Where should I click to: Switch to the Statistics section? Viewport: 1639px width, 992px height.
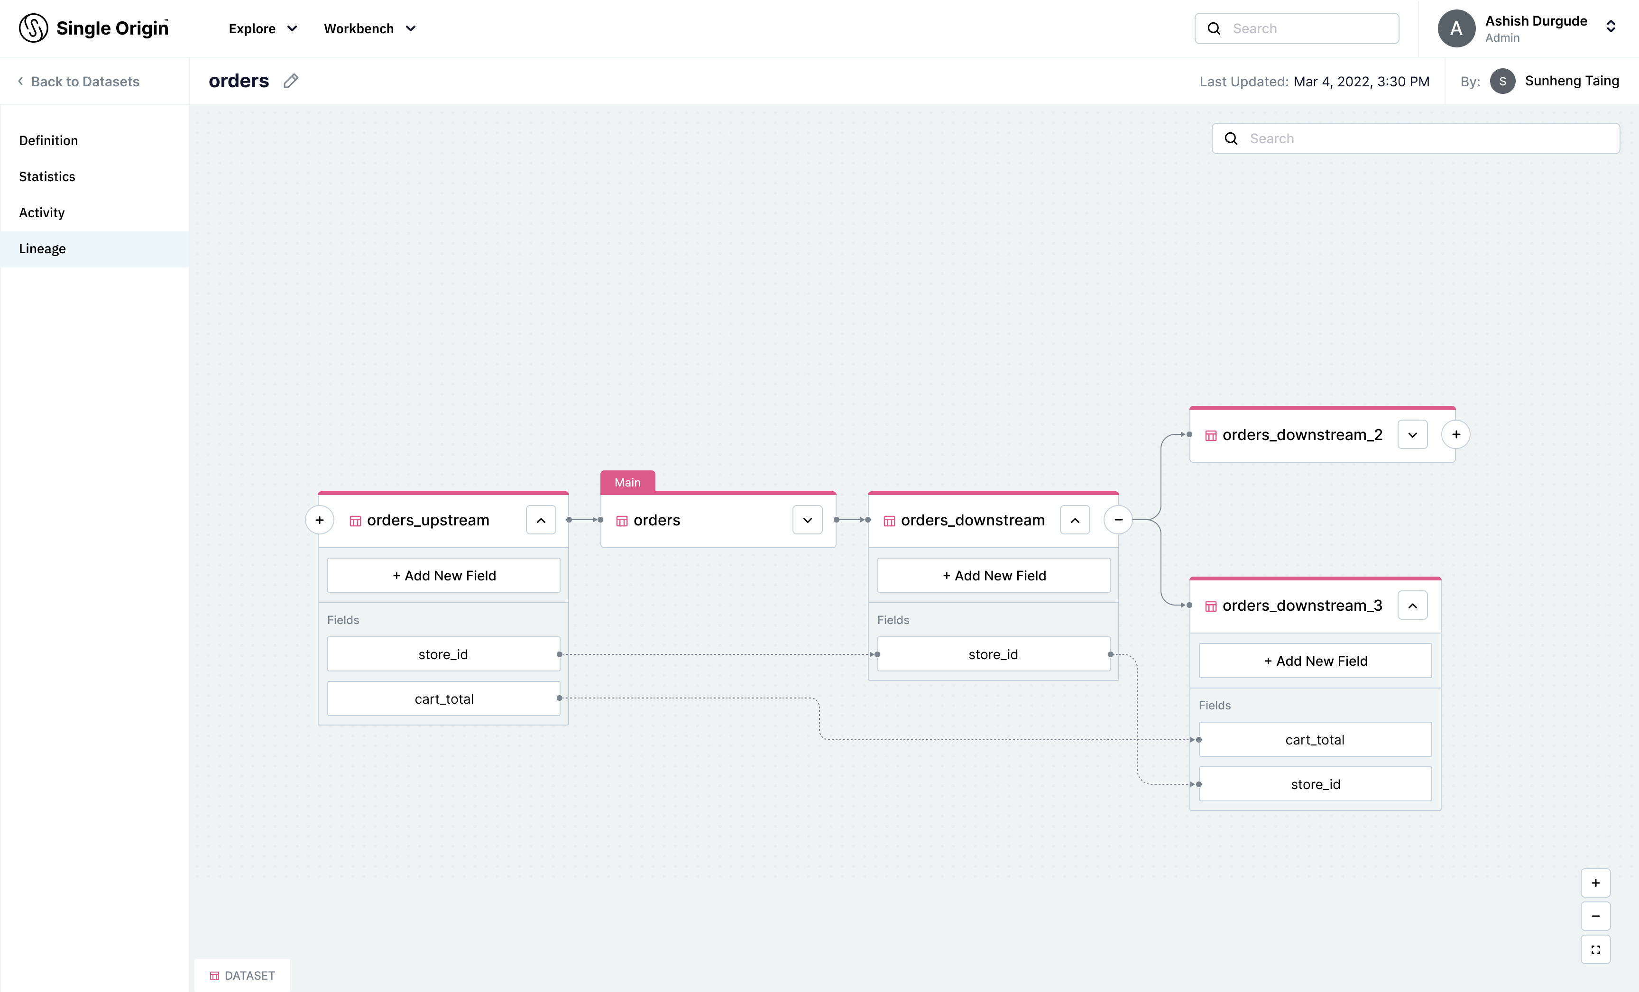point(47,176)
